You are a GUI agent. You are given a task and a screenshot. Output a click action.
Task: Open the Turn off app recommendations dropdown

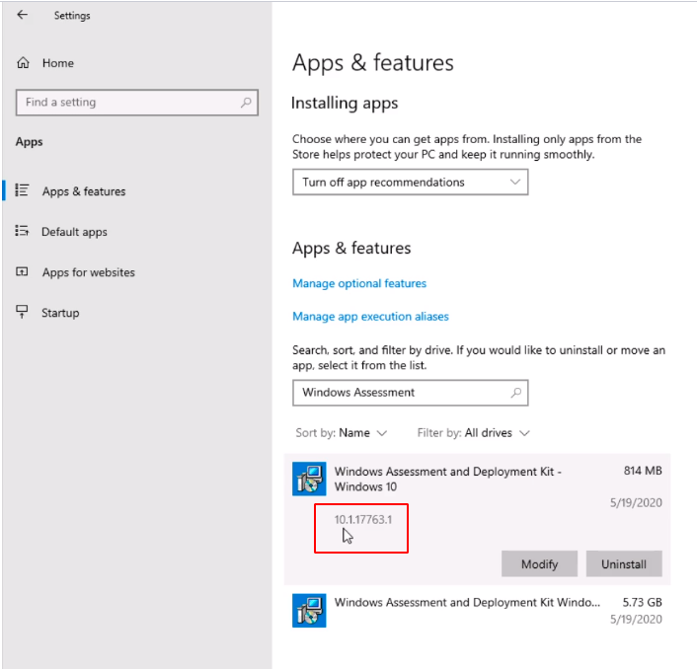[410, 183]
